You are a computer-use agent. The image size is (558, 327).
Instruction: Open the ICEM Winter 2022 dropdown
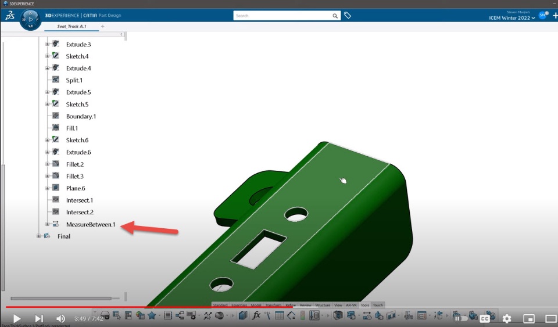coord(512,18)
